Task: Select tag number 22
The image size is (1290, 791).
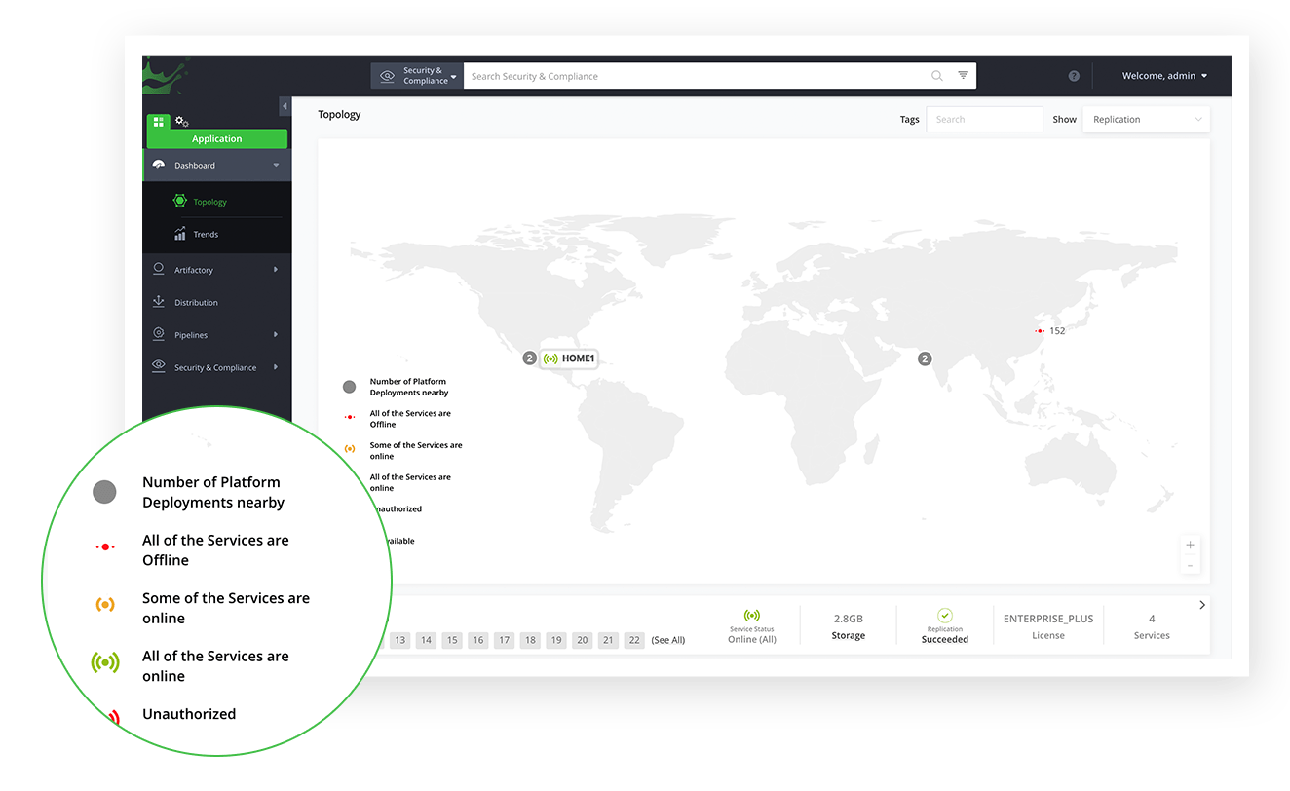Action: [x=634, y=640]
